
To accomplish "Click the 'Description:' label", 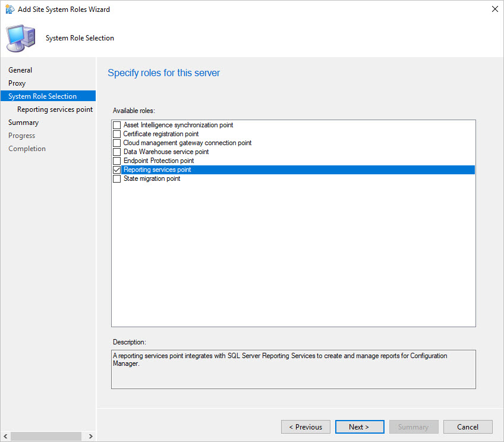I will point(130,342).
